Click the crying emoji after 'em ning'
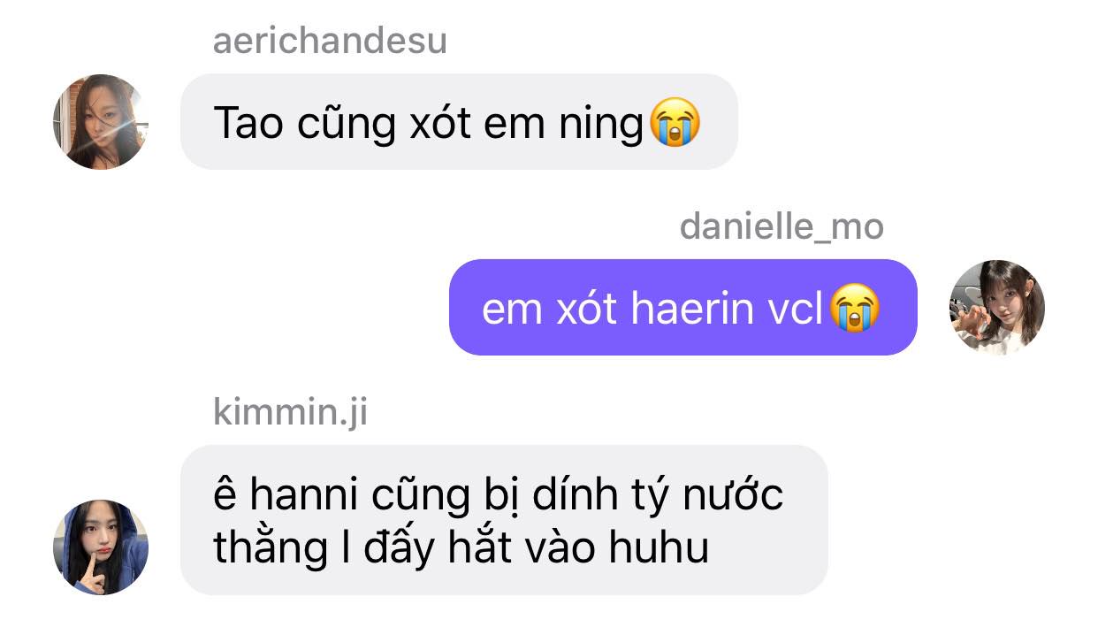The width and height of the screenshot is (1098, 635). point(675,123)
